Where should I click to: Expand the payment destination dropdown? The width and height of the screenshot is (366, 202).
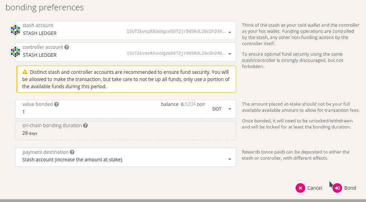pyautogui.click(x=230, y=159)
